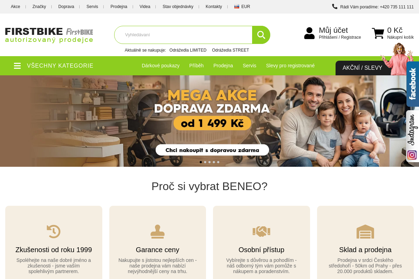Open the Facebook side tab
This screenshot has width=419, height=279.
tap(413, 84)
